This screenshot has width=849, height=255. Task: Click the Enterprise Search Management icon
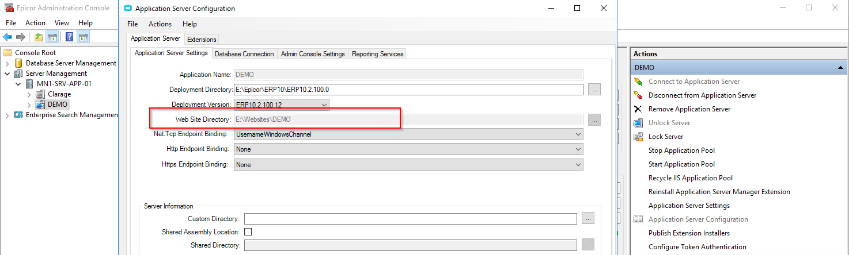tap(18, 115)
